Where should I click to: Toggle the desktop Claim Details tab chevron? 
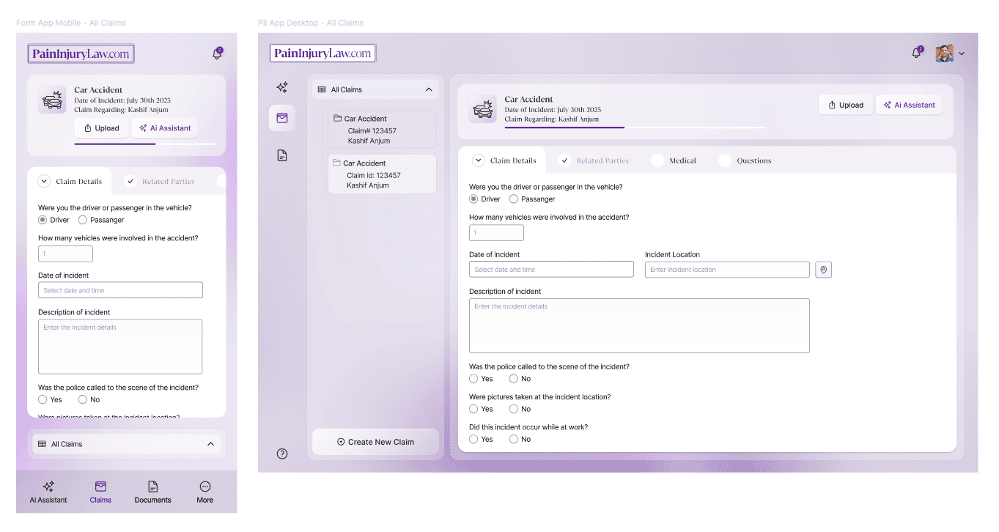[x=479, y=160]
